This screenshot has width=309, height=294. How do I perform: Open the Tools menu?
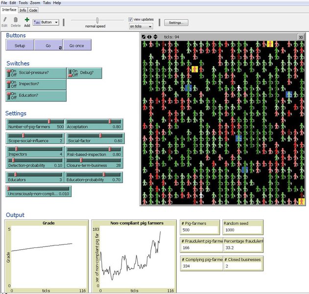click(23, 2)
